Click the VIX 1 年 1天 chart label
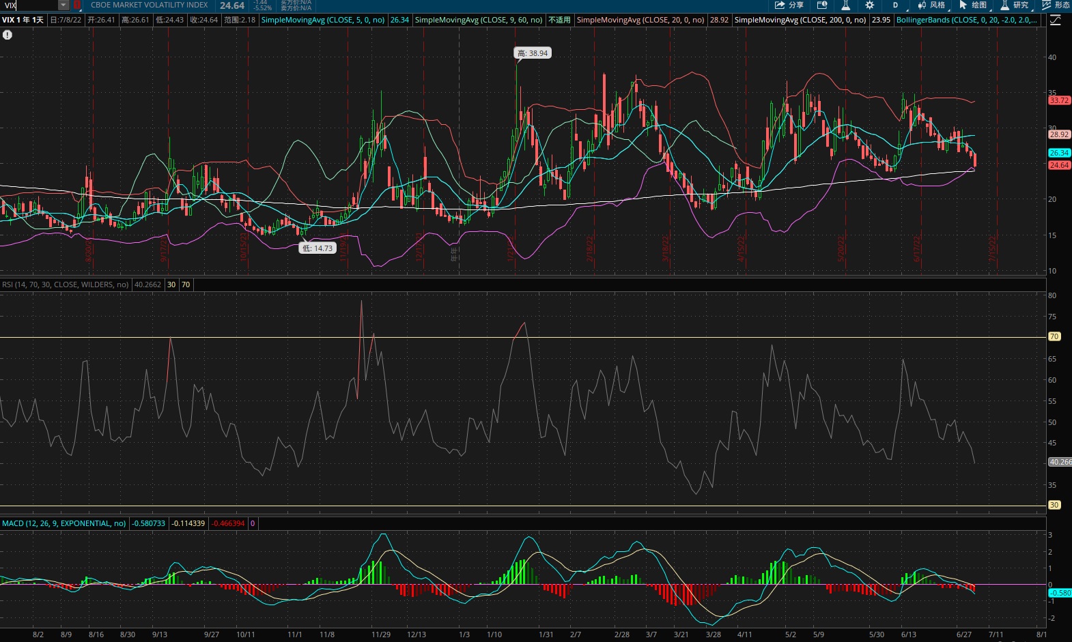The width and height of the screenshot is (1072, 642). (23, 20)
